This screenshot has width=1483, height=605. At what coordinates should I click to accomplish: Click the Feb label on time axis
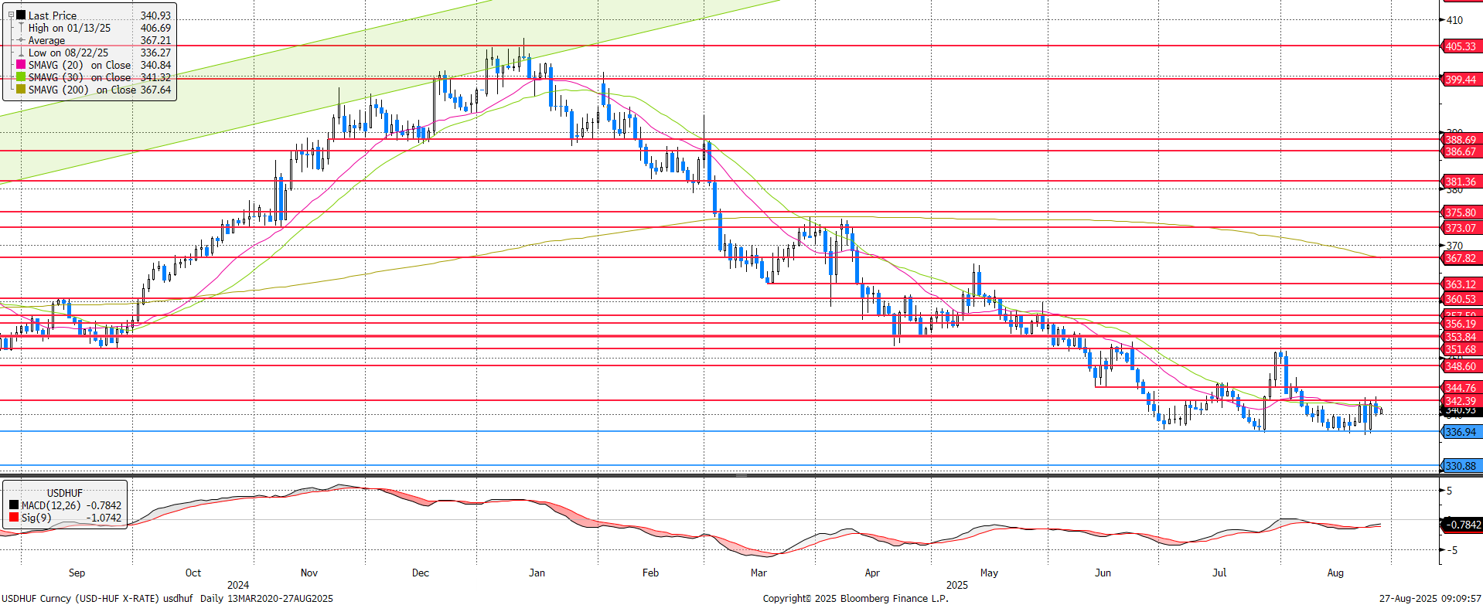[x=651, y=573]
